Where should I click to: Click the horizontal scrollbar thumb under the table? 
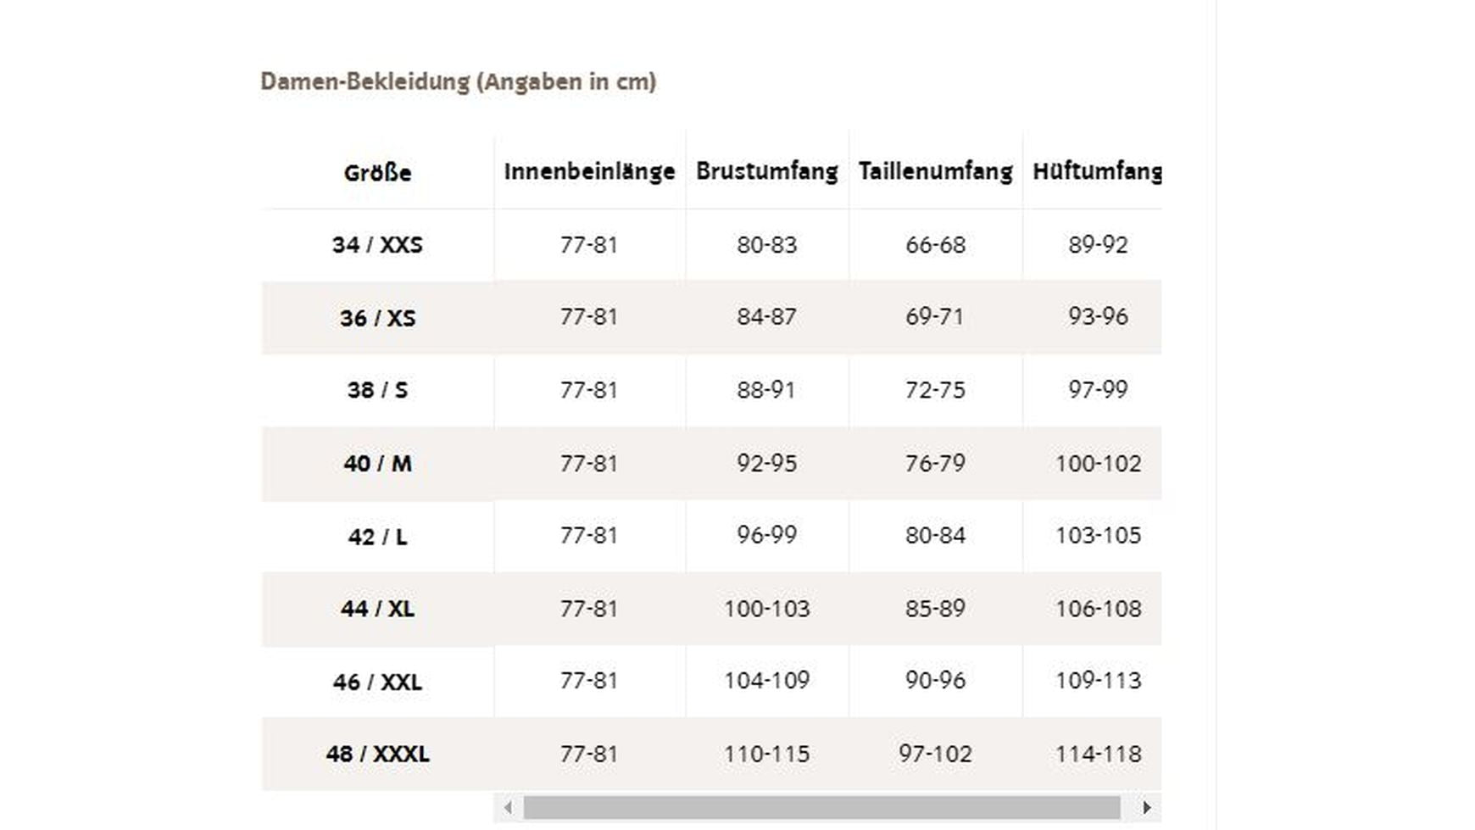pos(821,807)
